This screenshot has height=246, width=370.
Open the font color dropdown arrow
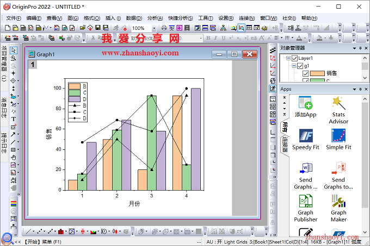click(x=305, y=38)
